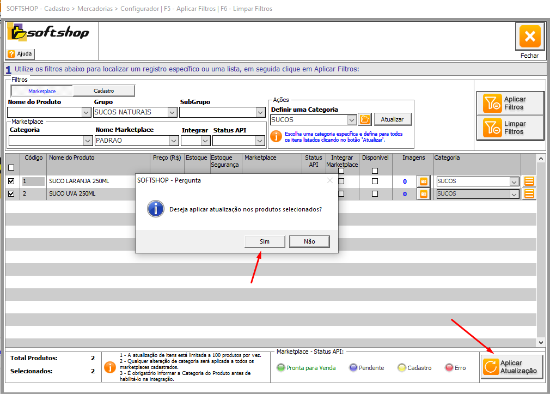Image resolution: width=550 pixels, height=394 pixels.
Task: Switch to the Marketplace filter tab
Action: [x=42, y=91]
